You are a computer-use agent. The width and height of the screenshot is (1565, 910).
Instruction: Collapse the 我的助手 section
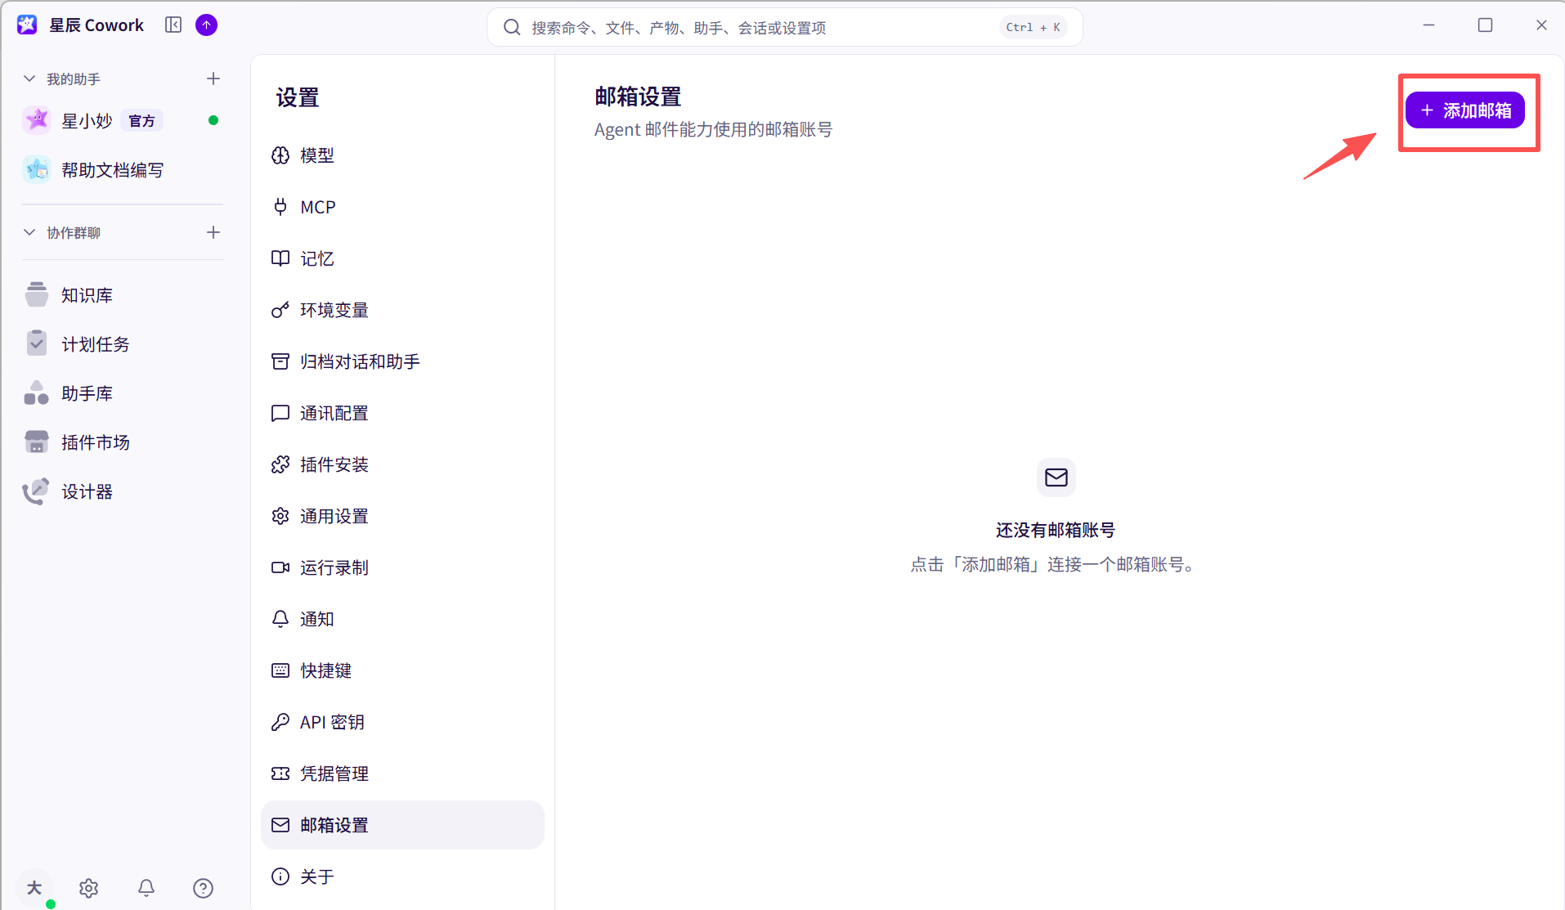point(29,78)
